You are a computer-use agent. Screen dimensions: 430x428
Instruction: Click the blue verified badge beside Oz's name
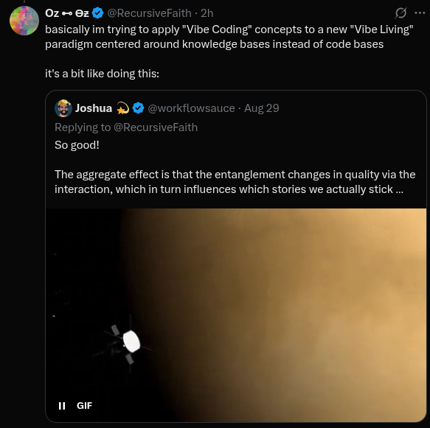tap(97, 13)
